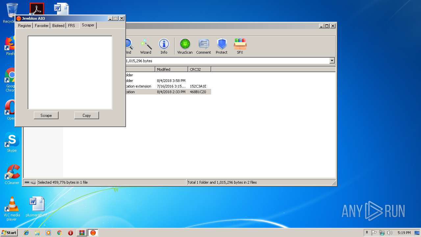Image resolution: width=421 pixels, height=237 pixels.
Task: Click the SFX toolbar icon
Action: pyautogui.click(x=240, y=46)
